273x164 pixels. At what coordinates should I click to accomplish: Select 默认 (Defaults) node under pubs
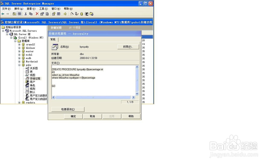[32, 92]
